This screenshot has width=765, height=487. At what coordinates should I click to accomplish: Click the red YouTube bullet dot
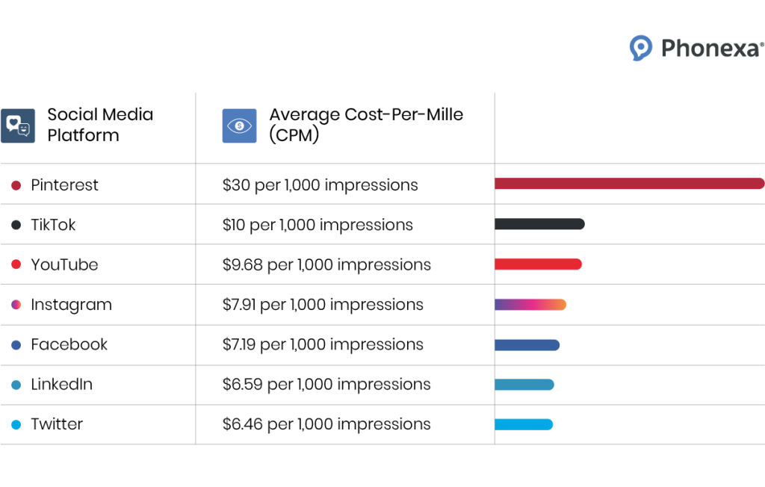pyautogui.click(x=16, y=265)
